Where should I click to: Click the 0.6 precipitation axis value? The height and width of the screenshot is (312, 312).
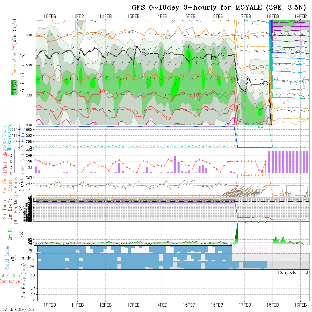(33, 282)
